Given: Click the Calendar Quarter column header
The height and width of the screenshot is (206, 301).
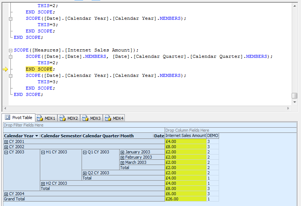Looking at the screenshot, I should [101, 136].
